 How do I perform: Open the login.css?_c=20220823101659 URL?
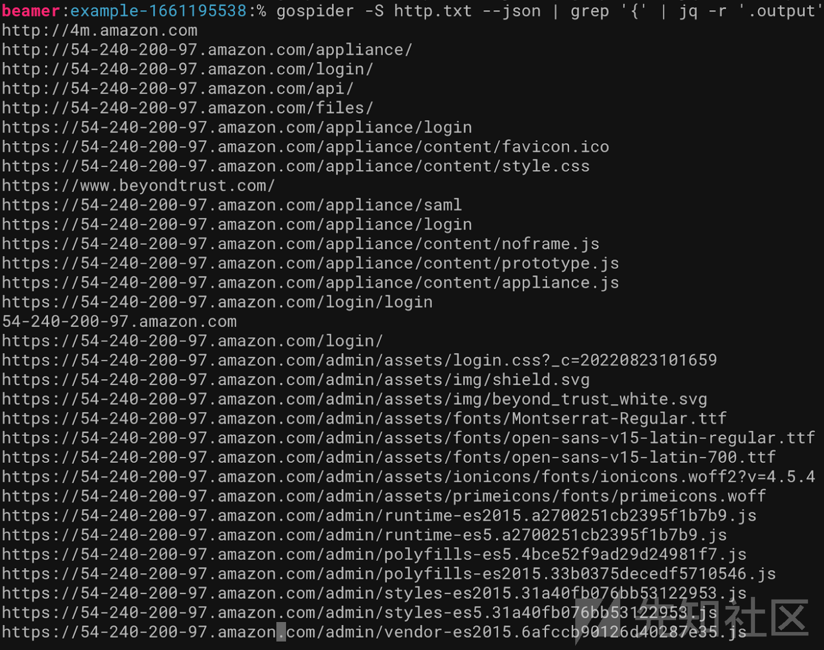coord(360,360)
